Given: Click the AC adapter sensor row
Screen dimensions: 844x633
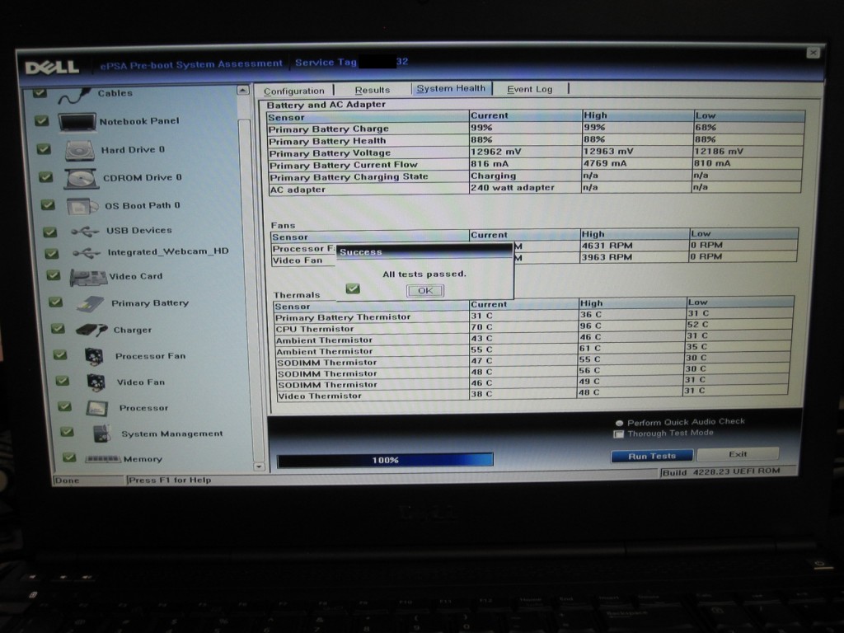Looking at the screenshot, I should (x=535, y=188).
